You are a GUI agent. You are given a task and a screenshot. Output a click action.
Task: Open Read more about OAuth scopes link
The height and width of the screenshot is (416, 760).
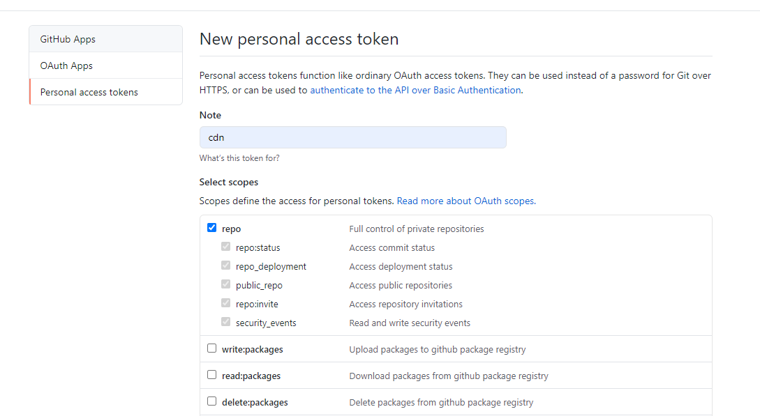click(466, 201)
